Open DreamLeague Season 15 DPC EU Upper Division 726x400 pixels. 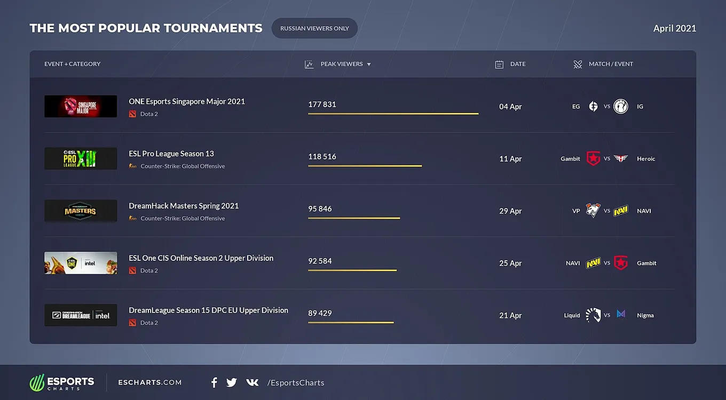coord(209,310)
